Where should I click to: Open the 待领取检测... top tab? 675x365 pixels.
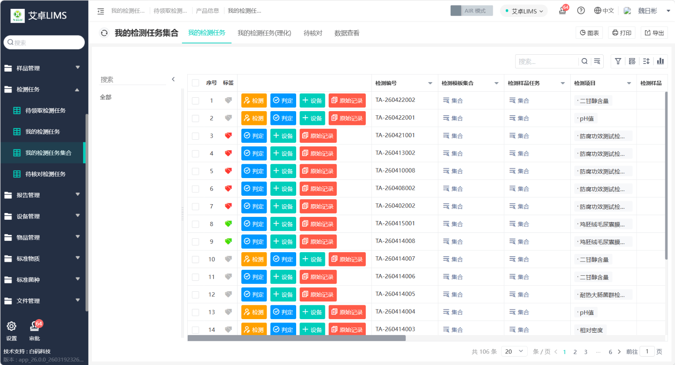tap(170, 11)
